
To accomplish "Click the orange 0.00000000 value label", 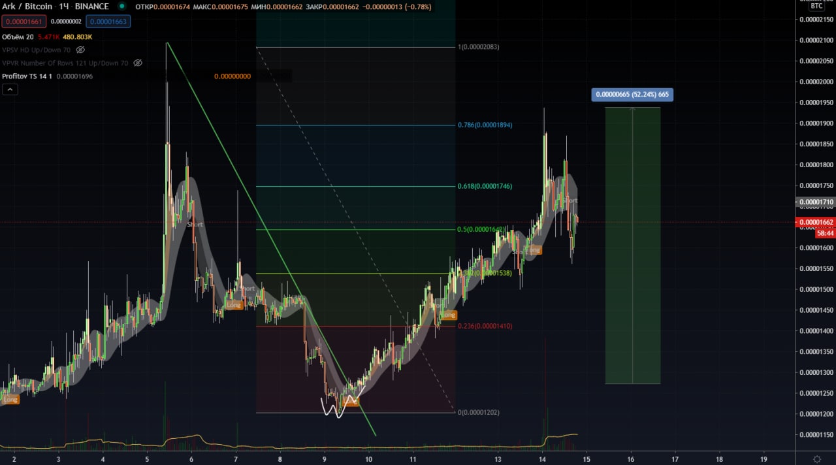I will [232, 76].
